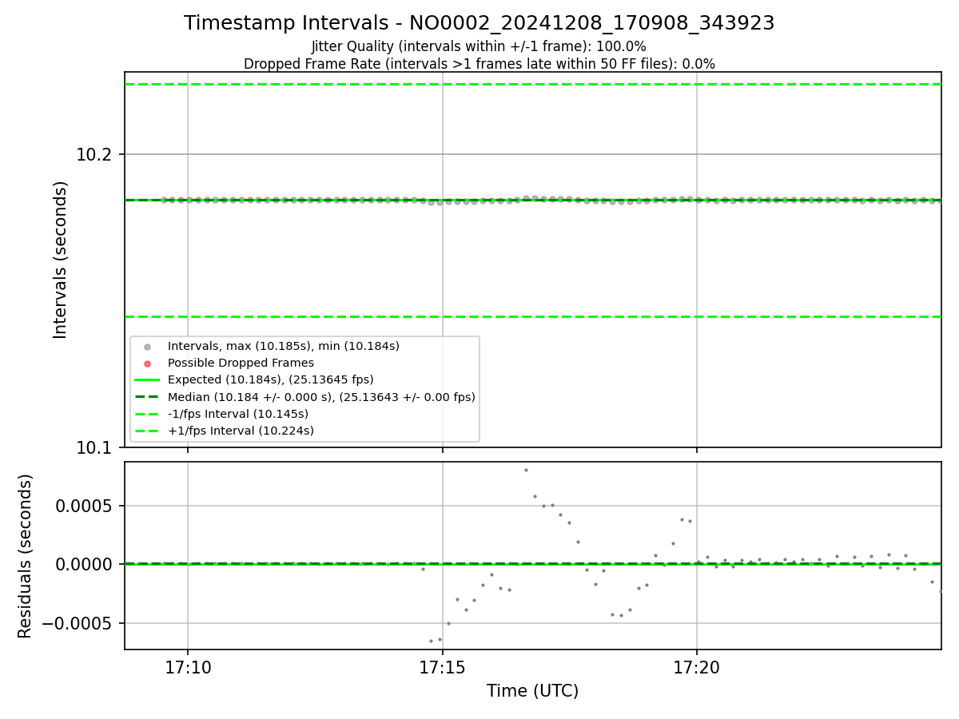The width and height of the screenshot is (959, 719).
Task: Click the red dot marker in the legend
Action: pos(147,363)
